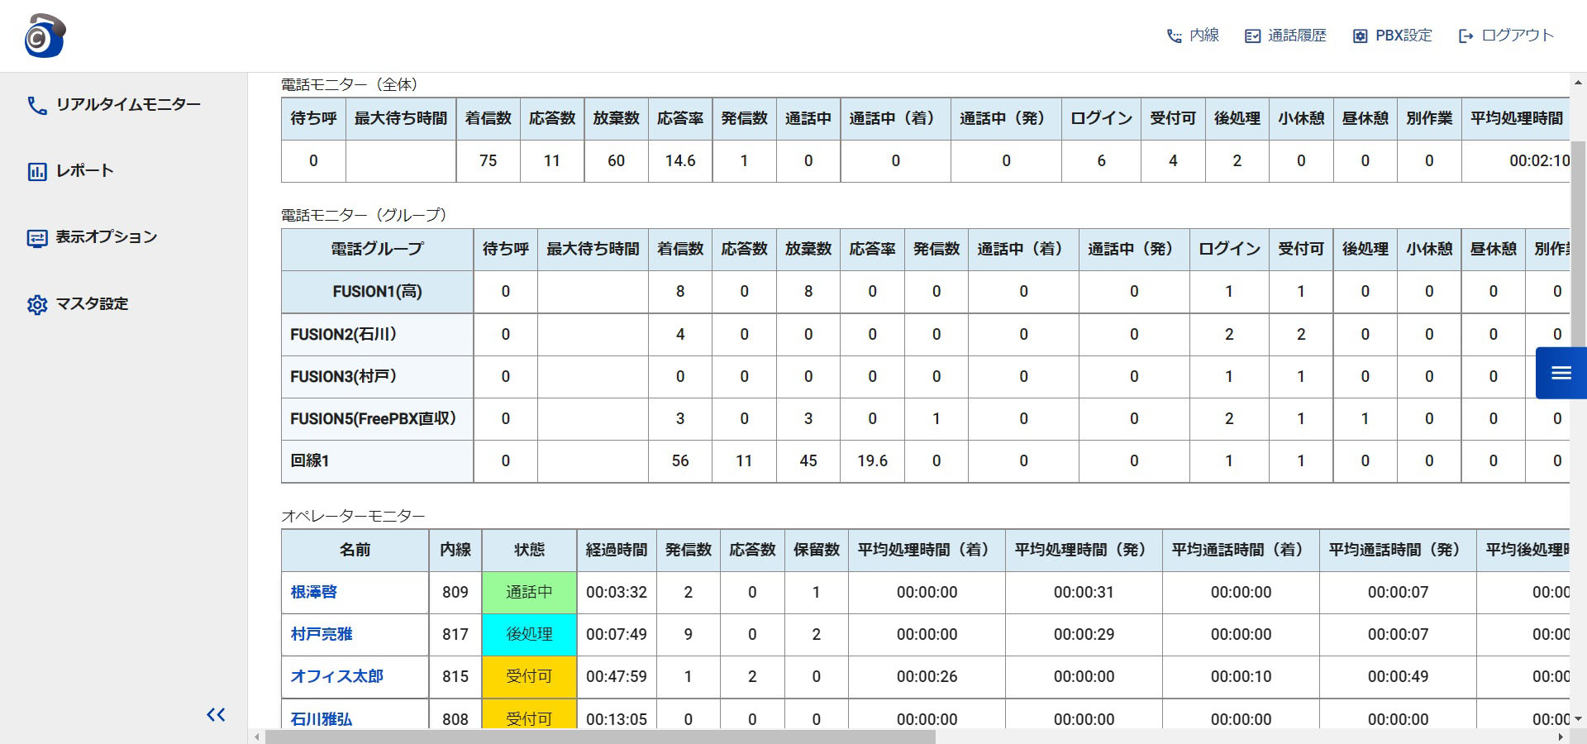Viewport: 1587px width, 744px height.
Task: Click the 表示オプション display icon
Action: pos(37,238)
